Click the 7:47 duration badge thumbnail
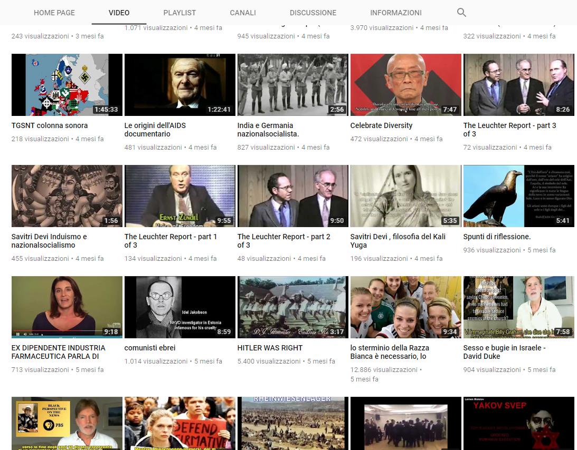Viewport: 577px width, 450px height. point(405,84)
